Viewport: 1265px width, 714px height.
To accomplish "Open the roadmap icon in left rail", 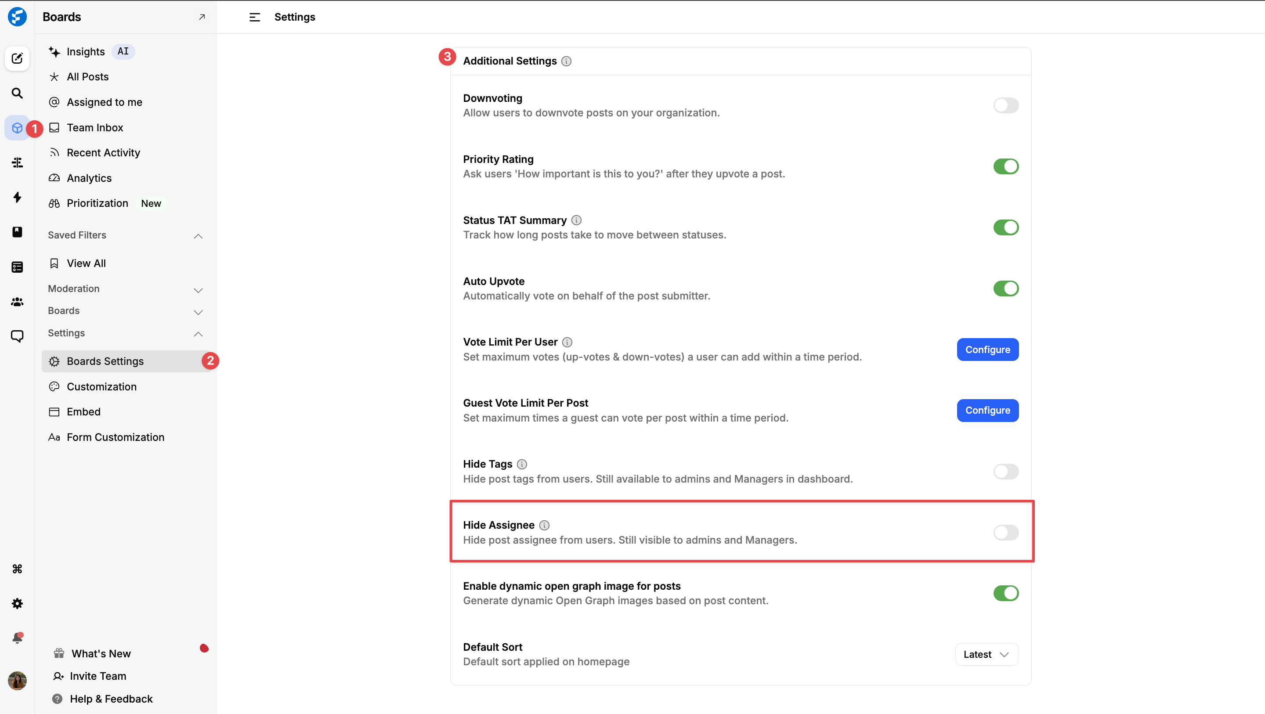I will [17, 162].
